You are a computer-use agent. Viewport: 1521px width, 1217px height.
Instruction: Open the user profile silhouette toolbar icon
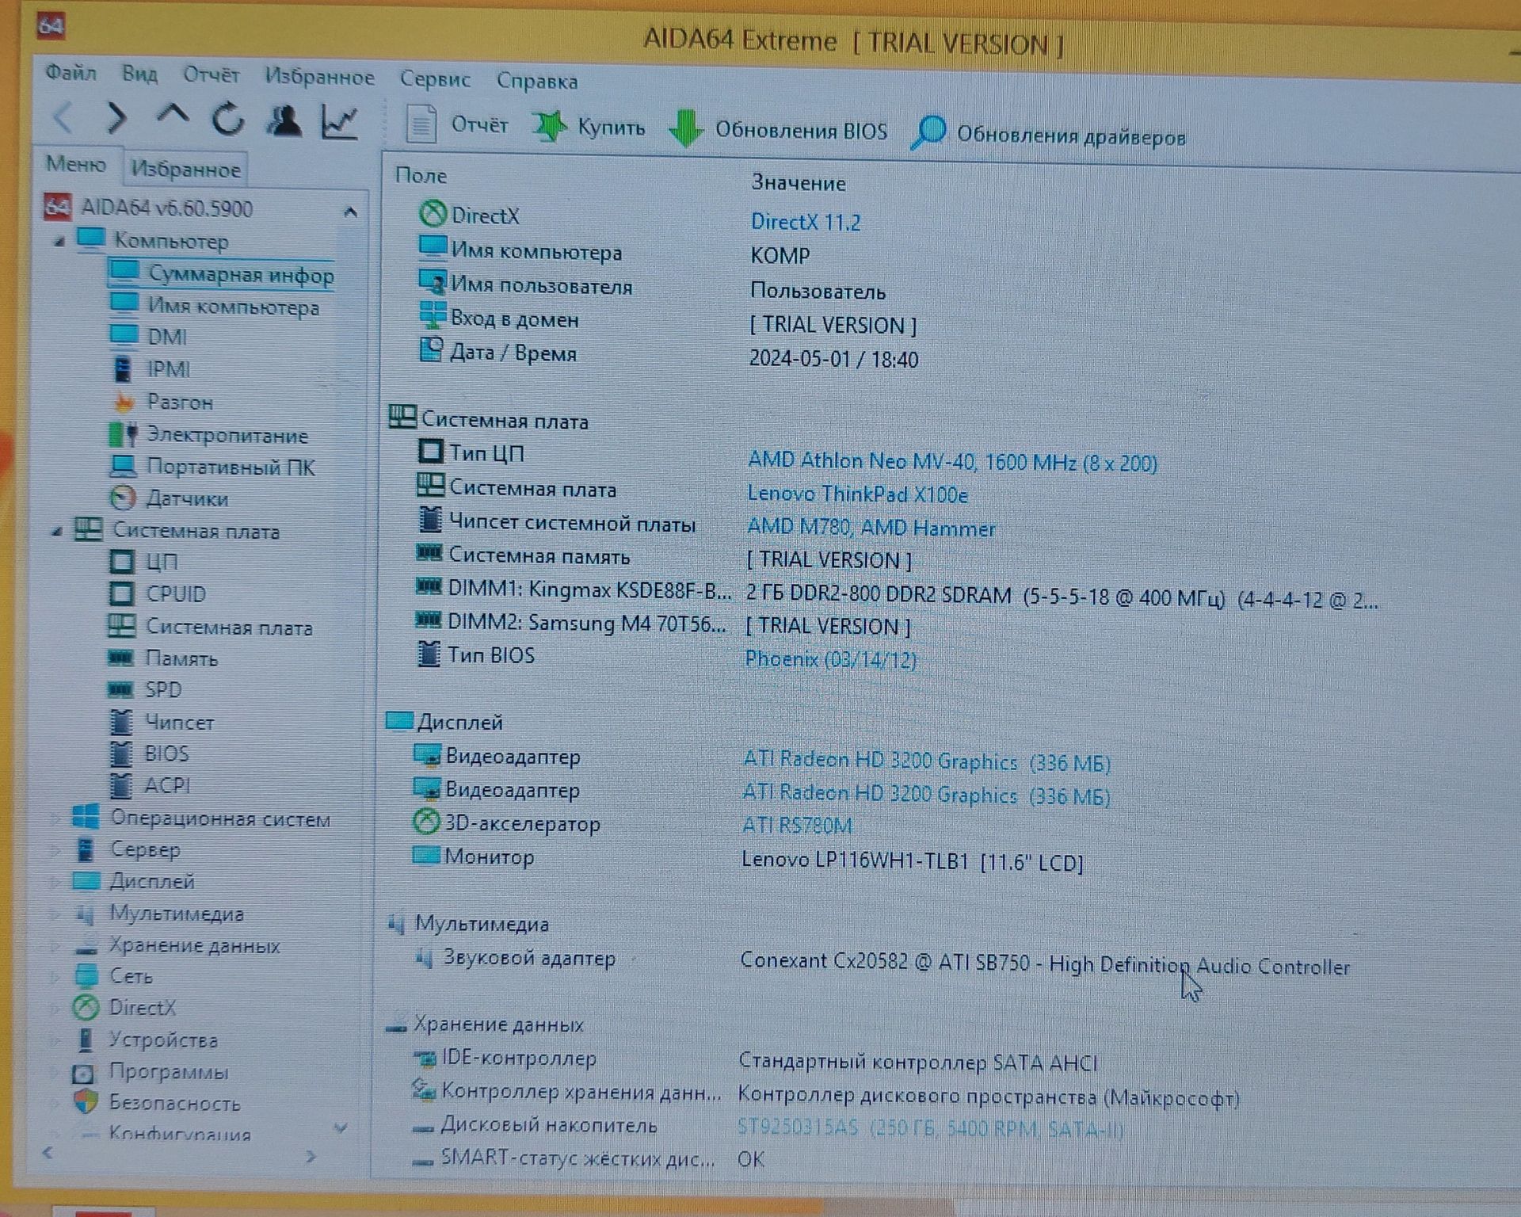click(x=284, y=120)
